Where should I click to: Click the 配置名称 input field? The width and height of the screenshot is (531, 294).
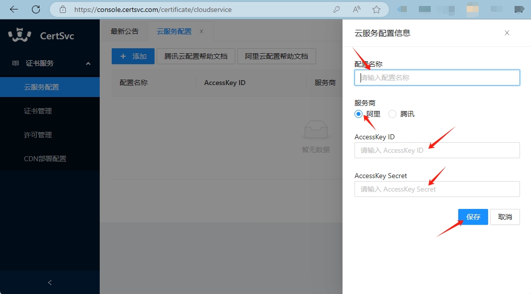[437, 78]
